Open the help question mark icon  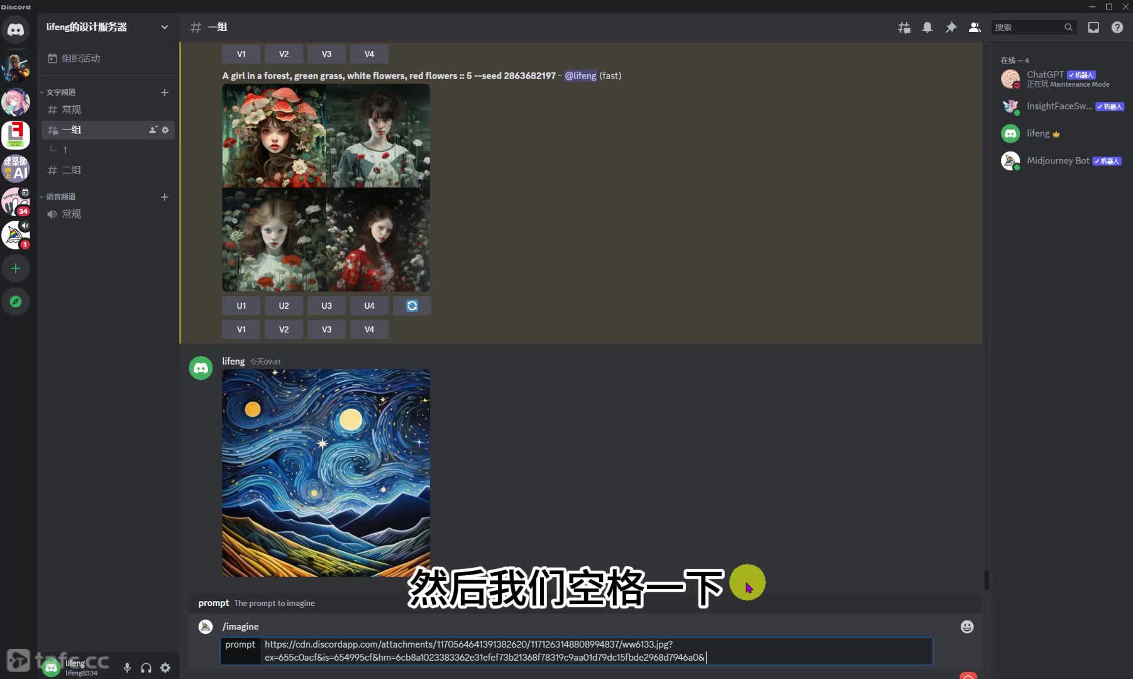tap(1117, 27)
